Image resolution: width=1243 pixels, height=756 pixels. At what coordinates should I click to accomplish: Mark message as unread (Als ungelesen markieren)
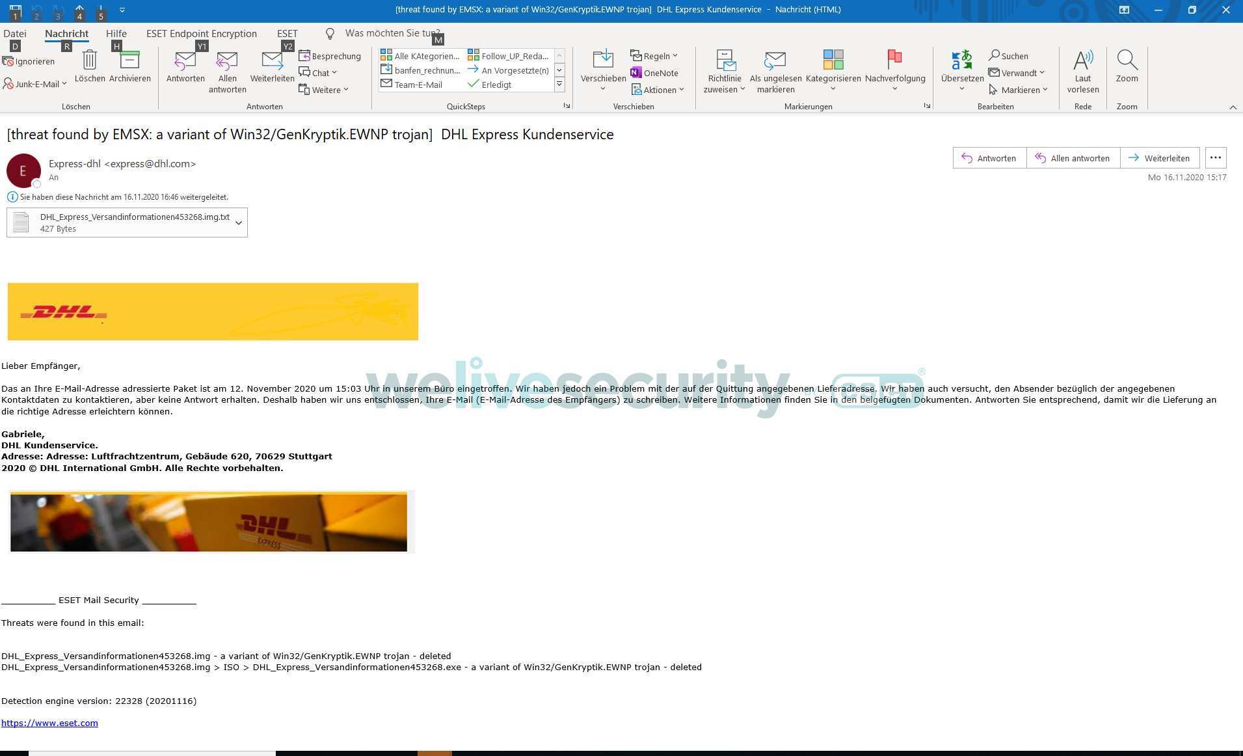775,61
